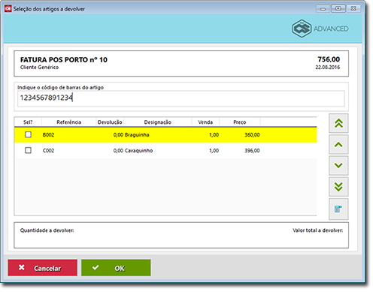Image resolution: width=373 pixels, height=292 pixels.
Task: Click the Designação column header
Action: point(158,122)
